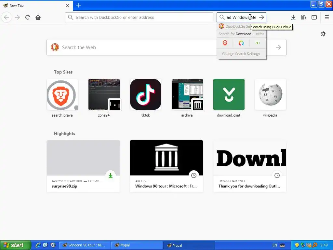
Task: Search with the Qwant colorful engine
Action: 241,43
